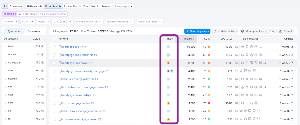Click plus icon beside 'commercial mortgage broker'

click(x=60, y=119)
